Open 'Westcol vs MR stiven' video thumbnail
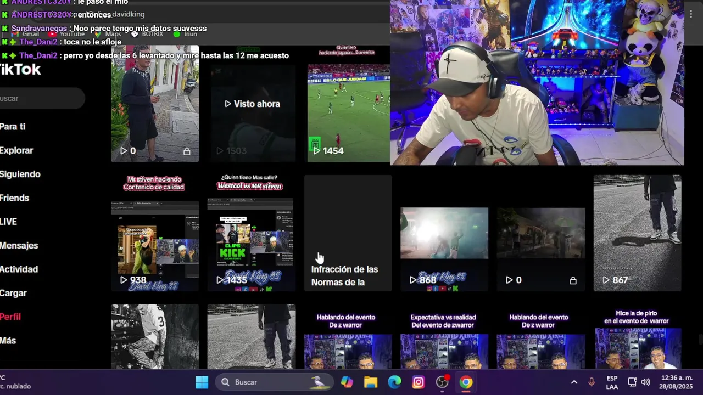The image size is (703, 395). coord(252,233)
